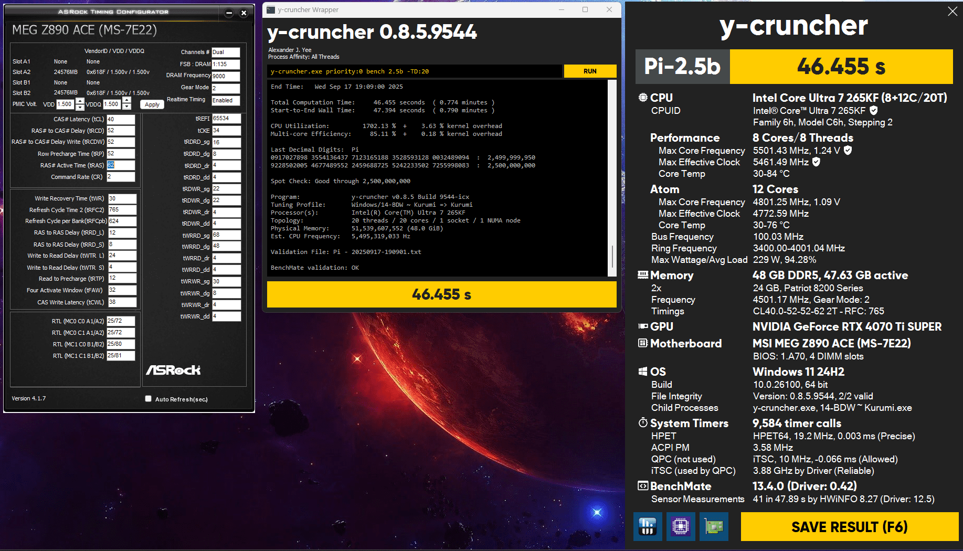Click the CAS# Latency (tCL) field
The height and width of the screenshot is (551, 963).
pyautogui.click(x=121, y=119)
